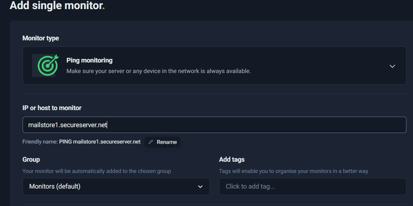The height and width of the screenshot is (206, 413).
Task: Open the Group dropdown chevron
Action: click(x=200, y=186)
